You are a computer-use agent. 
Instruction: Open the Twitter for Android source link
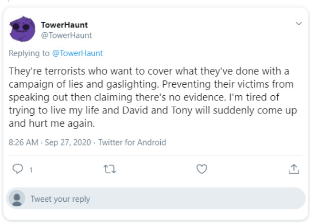[x=132, y=142]
